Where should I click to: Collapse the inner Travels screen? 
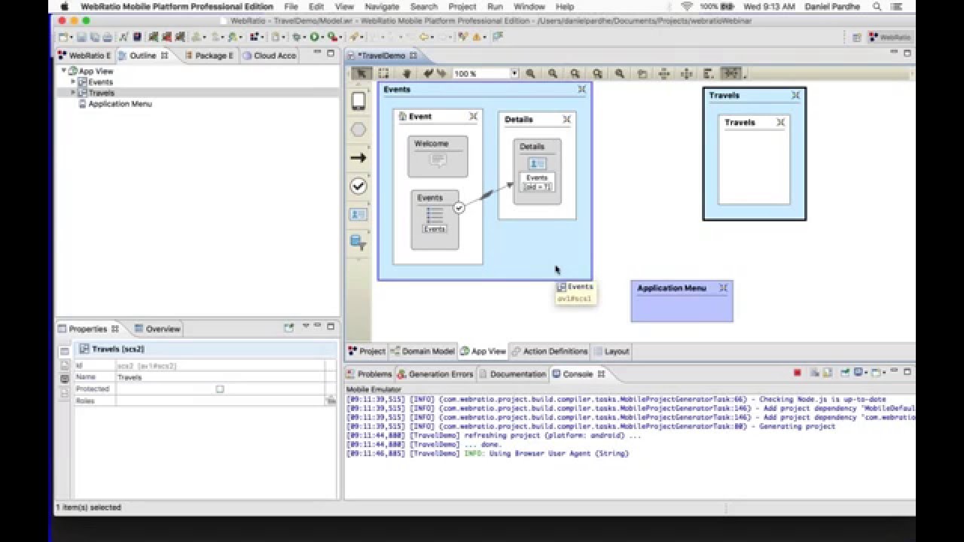click(x=780, y=122)
